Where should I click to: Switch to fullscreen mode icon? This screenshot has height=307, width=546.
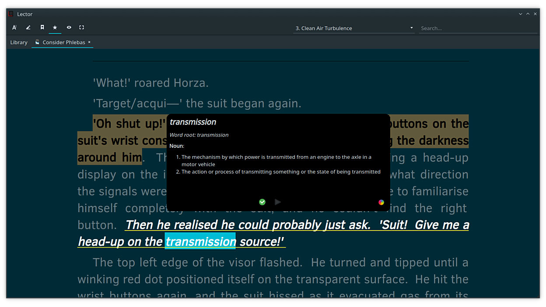[81, 28]
